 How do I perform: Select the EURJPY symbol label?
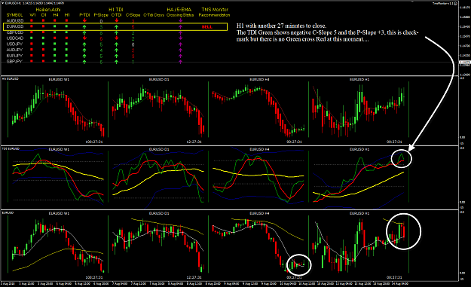pyautogui.click(x=14, y=56)
